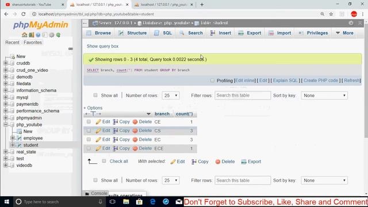Click top Filter rows search field
This screenshot has height=207, width=368.
[x=243, y=95]
